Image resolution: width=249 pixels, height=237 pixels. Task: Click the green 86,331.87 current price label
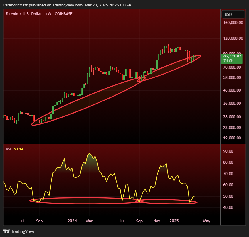[232, 56]
